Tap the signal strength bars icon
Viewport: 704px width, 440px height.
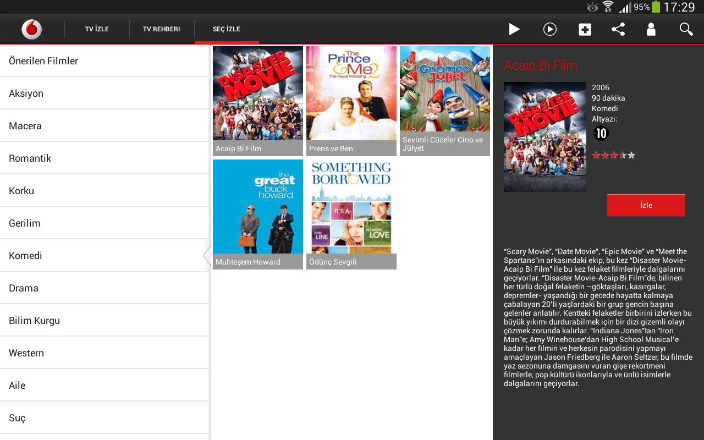(x=625, y=7)
